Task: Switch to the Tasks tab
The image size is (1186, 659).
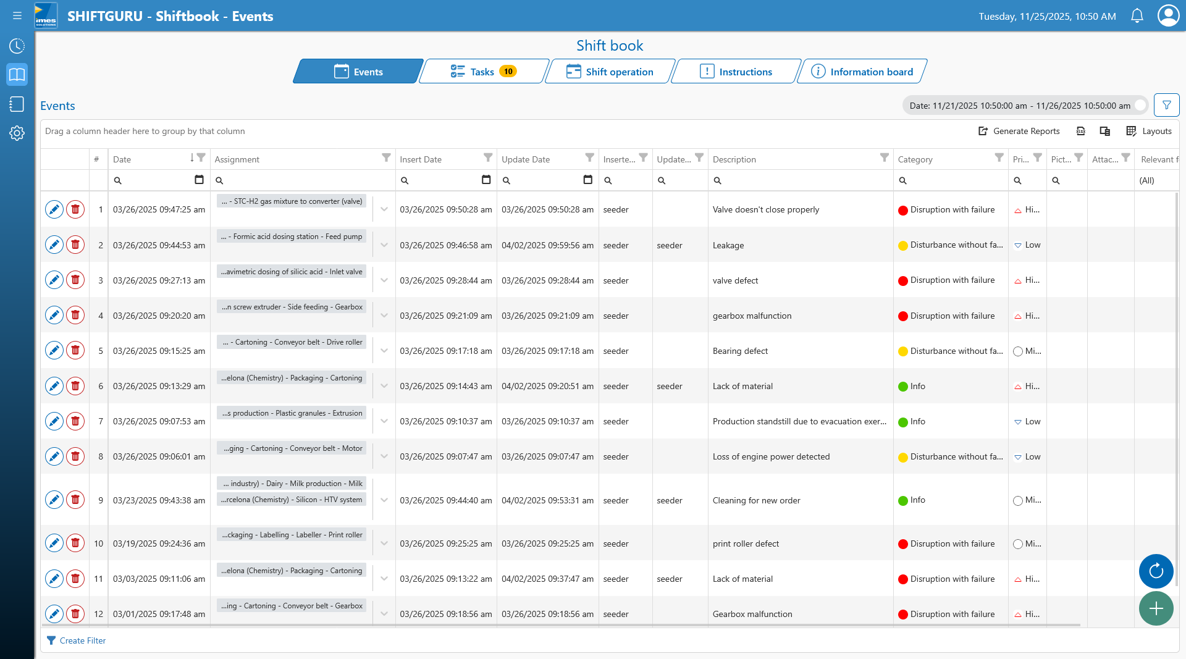Action: (484, 72)
